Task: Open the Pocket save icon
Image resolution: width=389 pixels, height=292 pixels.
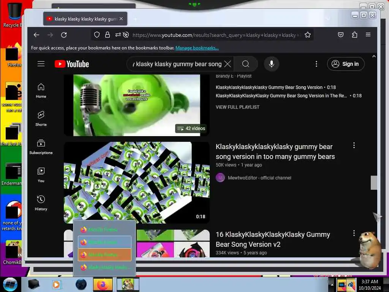Action: (341, 35)
